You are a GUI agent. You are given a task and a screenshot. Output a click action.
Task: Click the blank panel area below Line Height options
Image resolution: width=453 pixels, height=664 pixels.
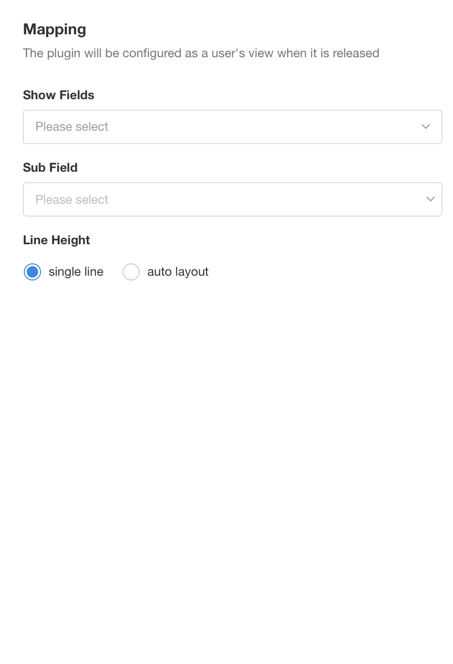point(226,453)
